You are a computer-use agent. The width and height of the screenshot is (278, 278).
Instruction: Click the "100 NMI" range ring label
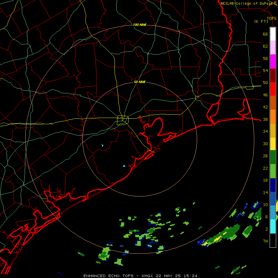[x=140, y=25]
